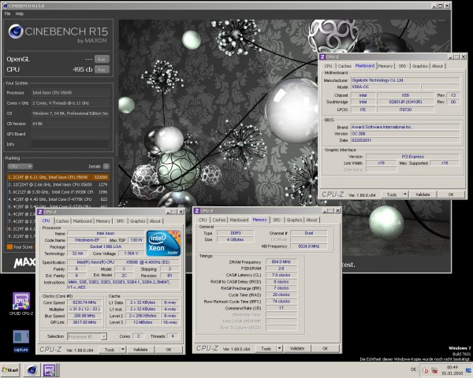Open Tools dropdown arrow in processor CPU-Z window
The image size is (473, 378).
pos(123,350)
